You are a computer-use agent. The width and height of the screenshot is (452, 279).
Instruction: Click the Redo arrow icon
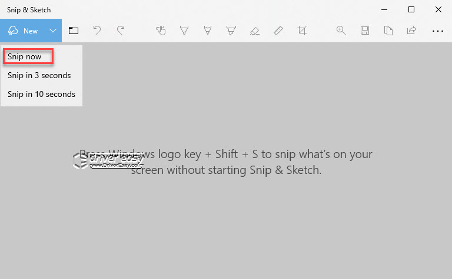click(121, 31)
